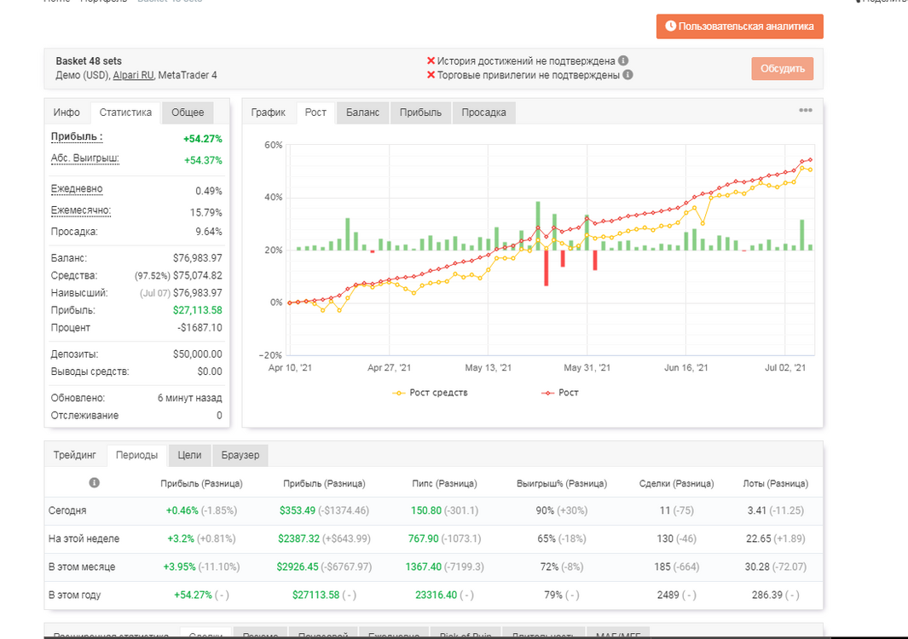Click the Сегодня row label
The image size is (908, 639).
pyautogui.click(x=67, y=510)
